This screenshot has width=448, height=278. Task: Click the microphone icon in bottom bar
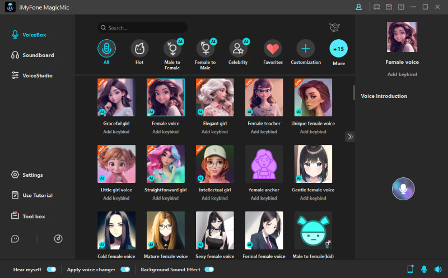424,269
